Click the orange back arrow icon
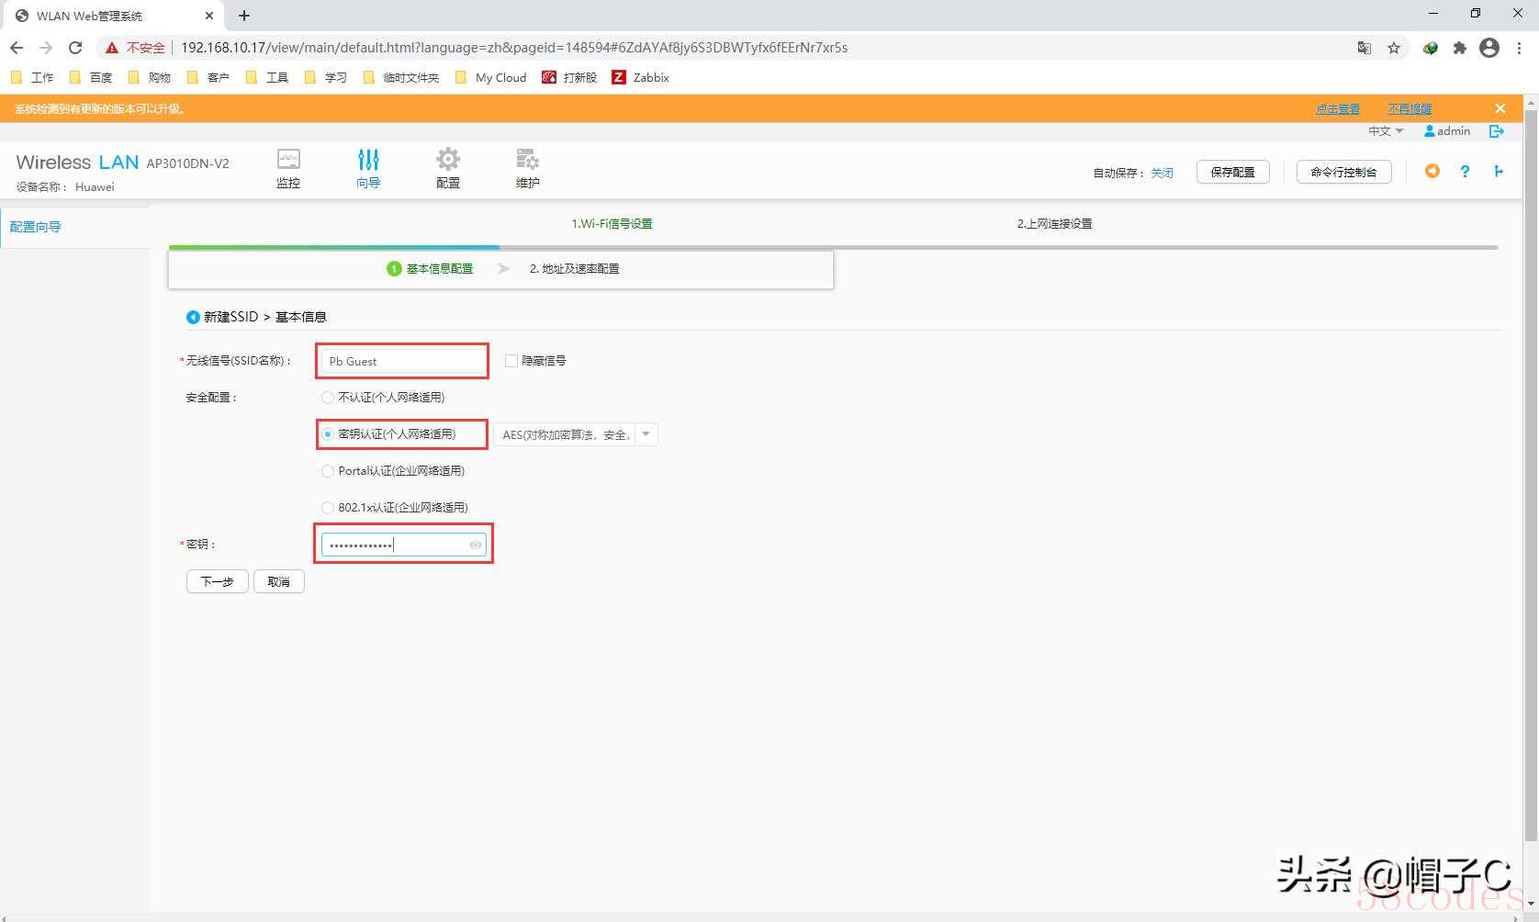The width and height of the screenshot is (1539, 922). coord(1432,172)
